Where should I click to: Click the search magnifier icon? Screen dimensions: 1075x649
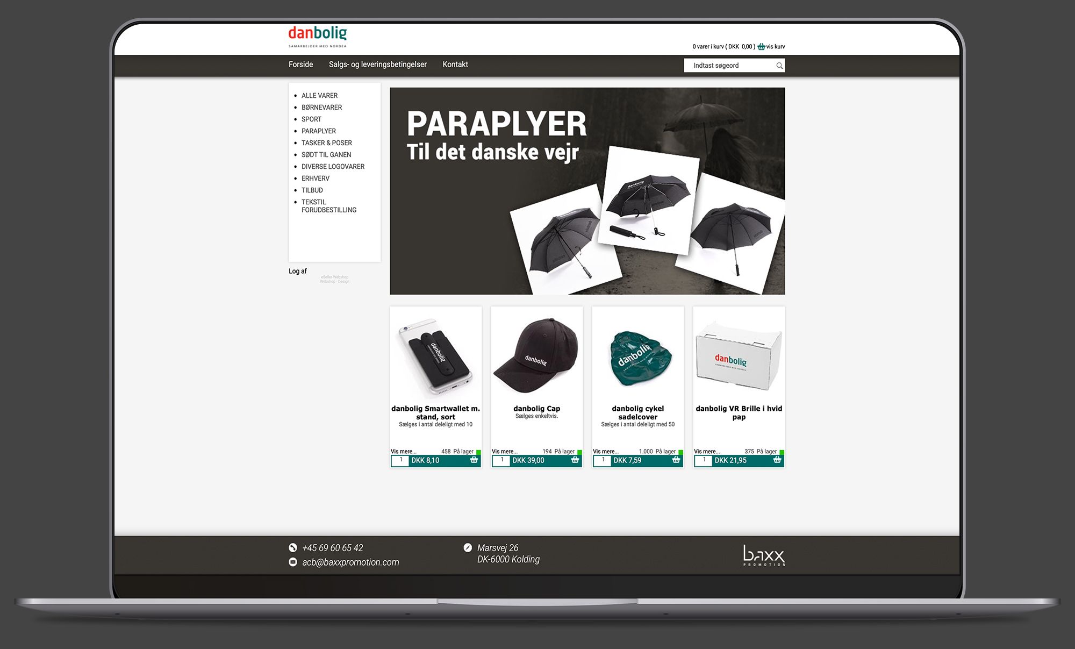[779, 66]
